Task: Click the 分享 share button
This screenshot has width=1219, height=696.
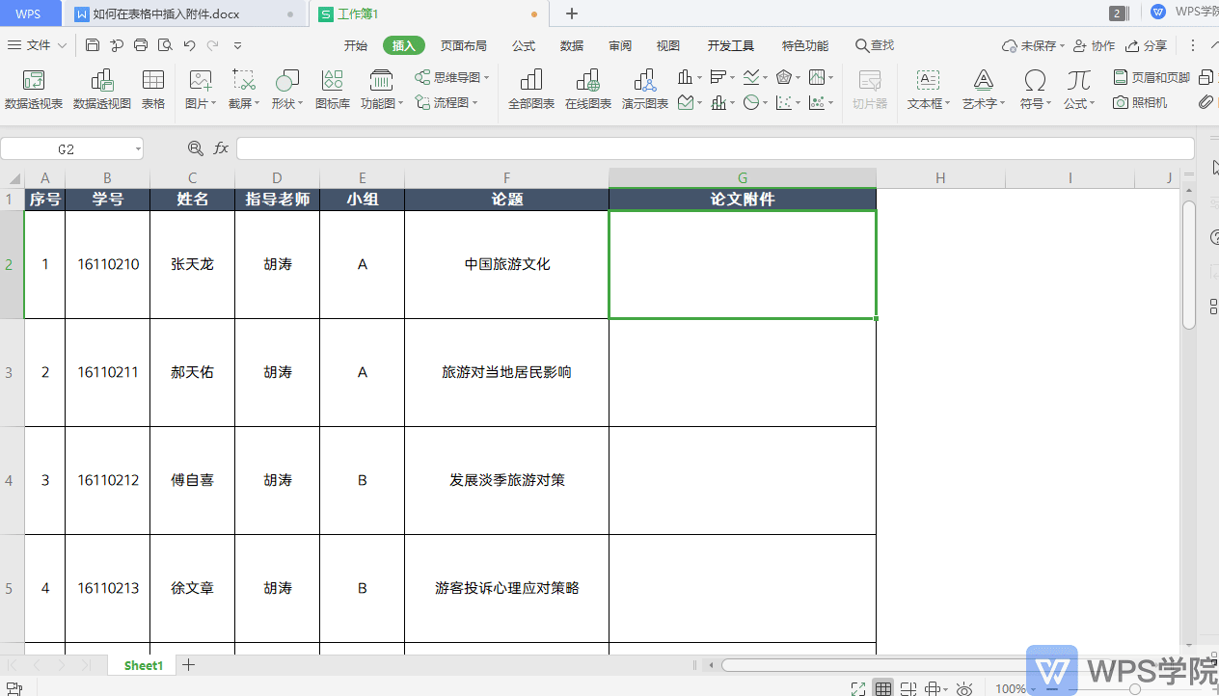Action: (1147, 45)
